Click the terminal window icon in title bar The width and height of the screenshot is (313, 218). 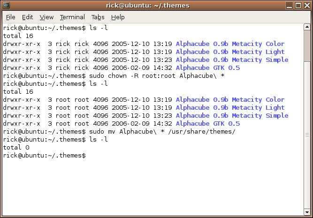[x=6, y=5]
